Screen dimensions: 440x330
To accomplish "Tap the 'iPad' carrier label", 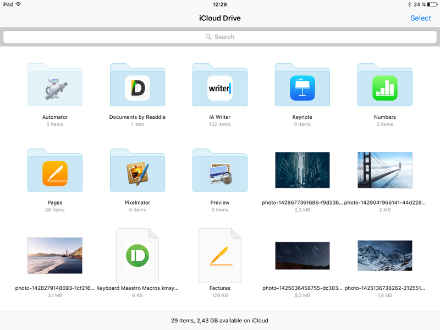I will coord(8,4).
